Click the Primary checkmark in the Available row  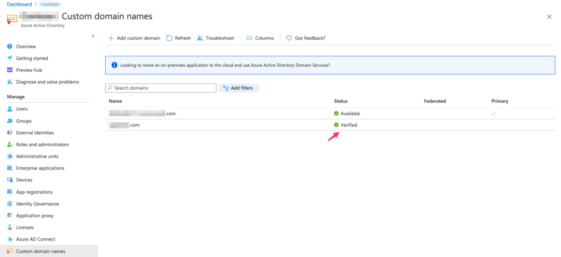[494, 114]
